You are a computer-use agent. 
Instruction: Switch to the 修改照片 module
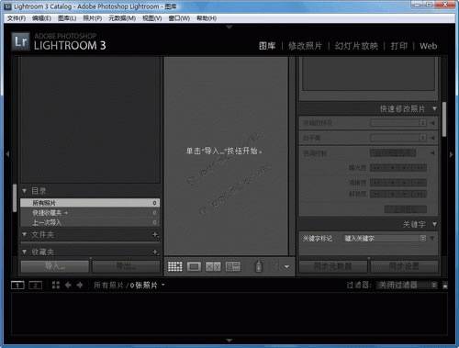tap(305, 46)
